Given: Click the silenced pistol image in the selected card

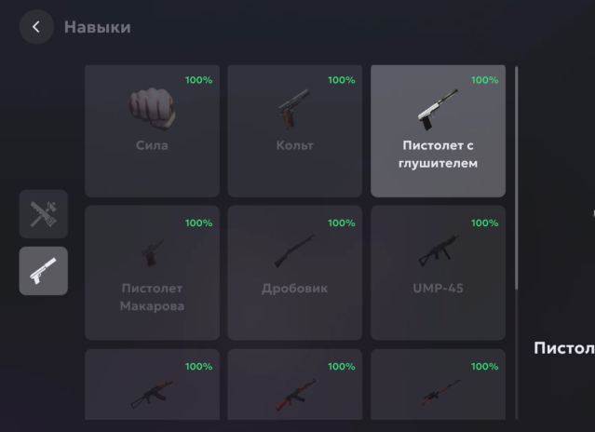Looking at the screenshot, I should (438, 109).
